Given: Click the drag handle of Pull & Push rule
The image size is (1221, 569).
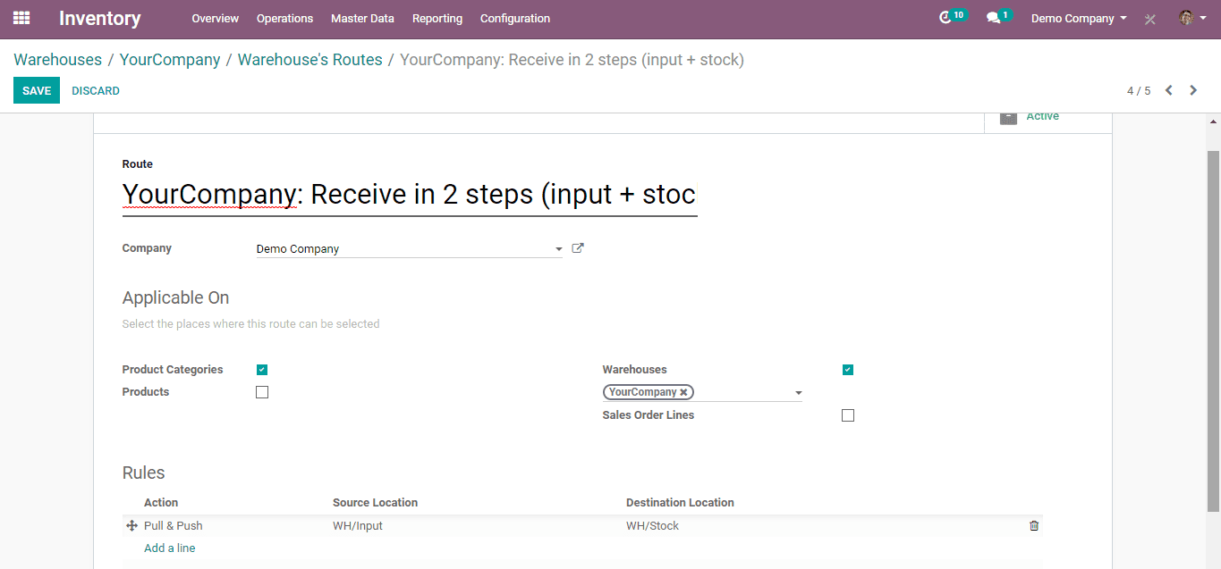Looking at the screenshot, I should click(131, 526).
